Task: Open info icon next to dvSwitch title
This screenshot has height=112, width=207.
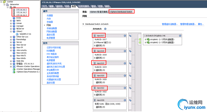Action: (x=105, y=29)
